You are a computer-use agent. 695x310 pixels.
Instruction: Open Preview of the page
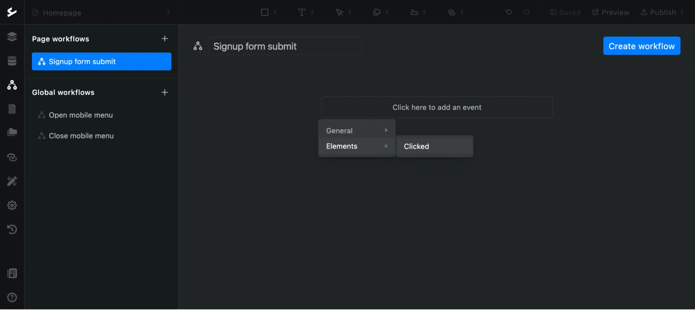point(611,12)
